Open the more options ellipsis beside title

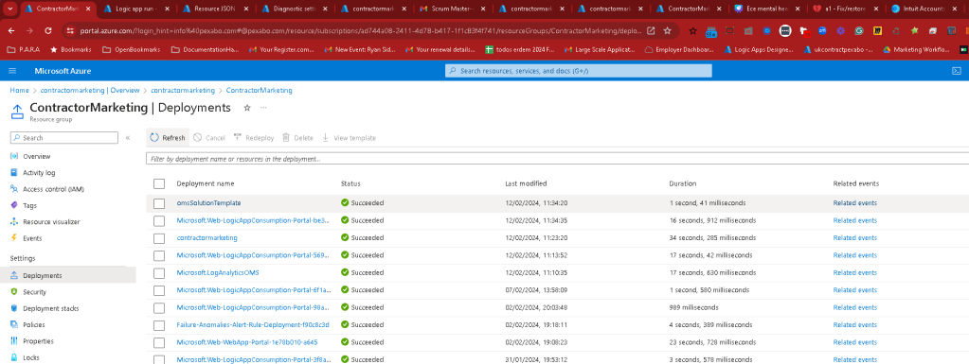point(263,108)
